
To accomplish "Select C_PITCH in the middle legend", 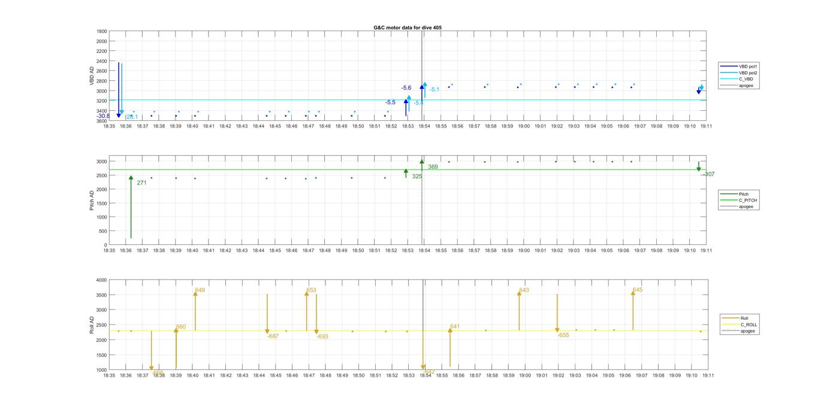I will [x=740, y=201].
